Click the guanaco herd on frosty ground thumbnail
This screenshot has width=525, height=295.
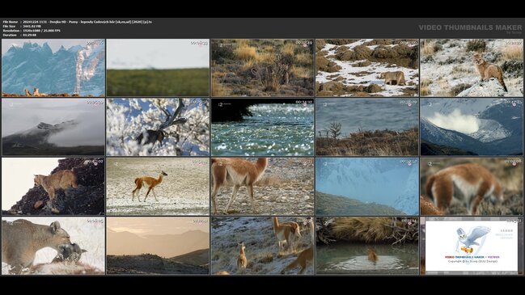262,246
